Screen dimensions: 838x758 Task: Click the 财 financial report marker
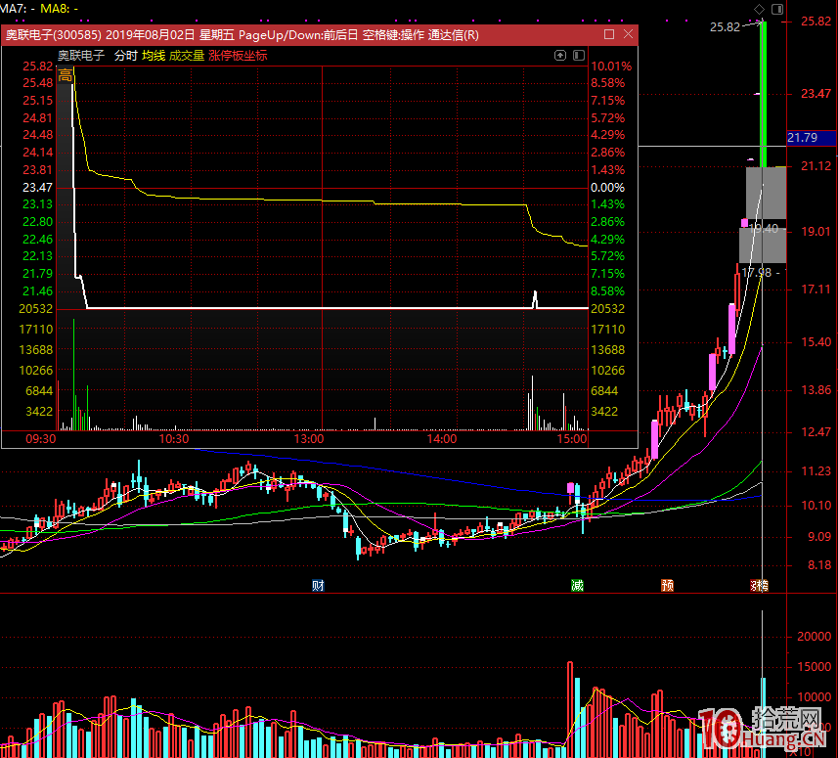click(318, 585)
